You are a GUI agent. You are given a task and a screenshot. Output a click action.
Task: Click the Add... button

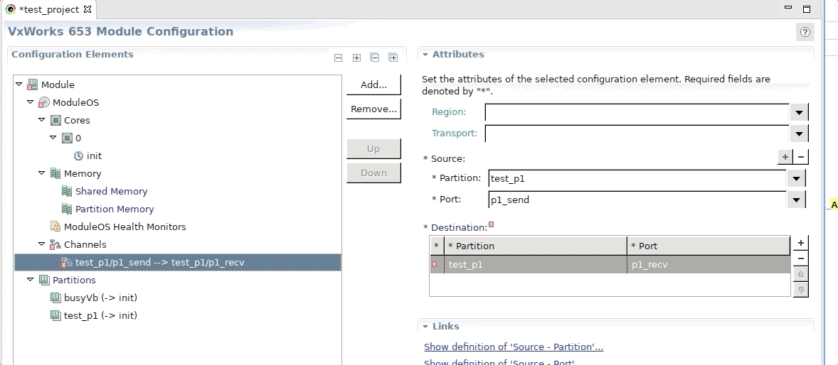(373, 85)
